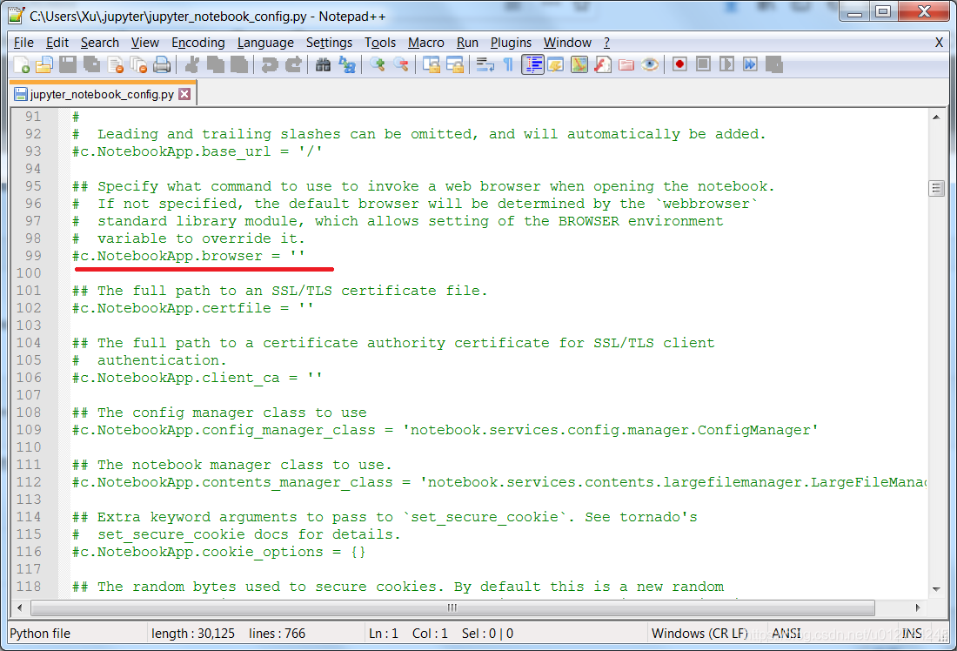Open Find using the binoculars icon
This screenshot has height=651, width=957.
tap(323, 64)
